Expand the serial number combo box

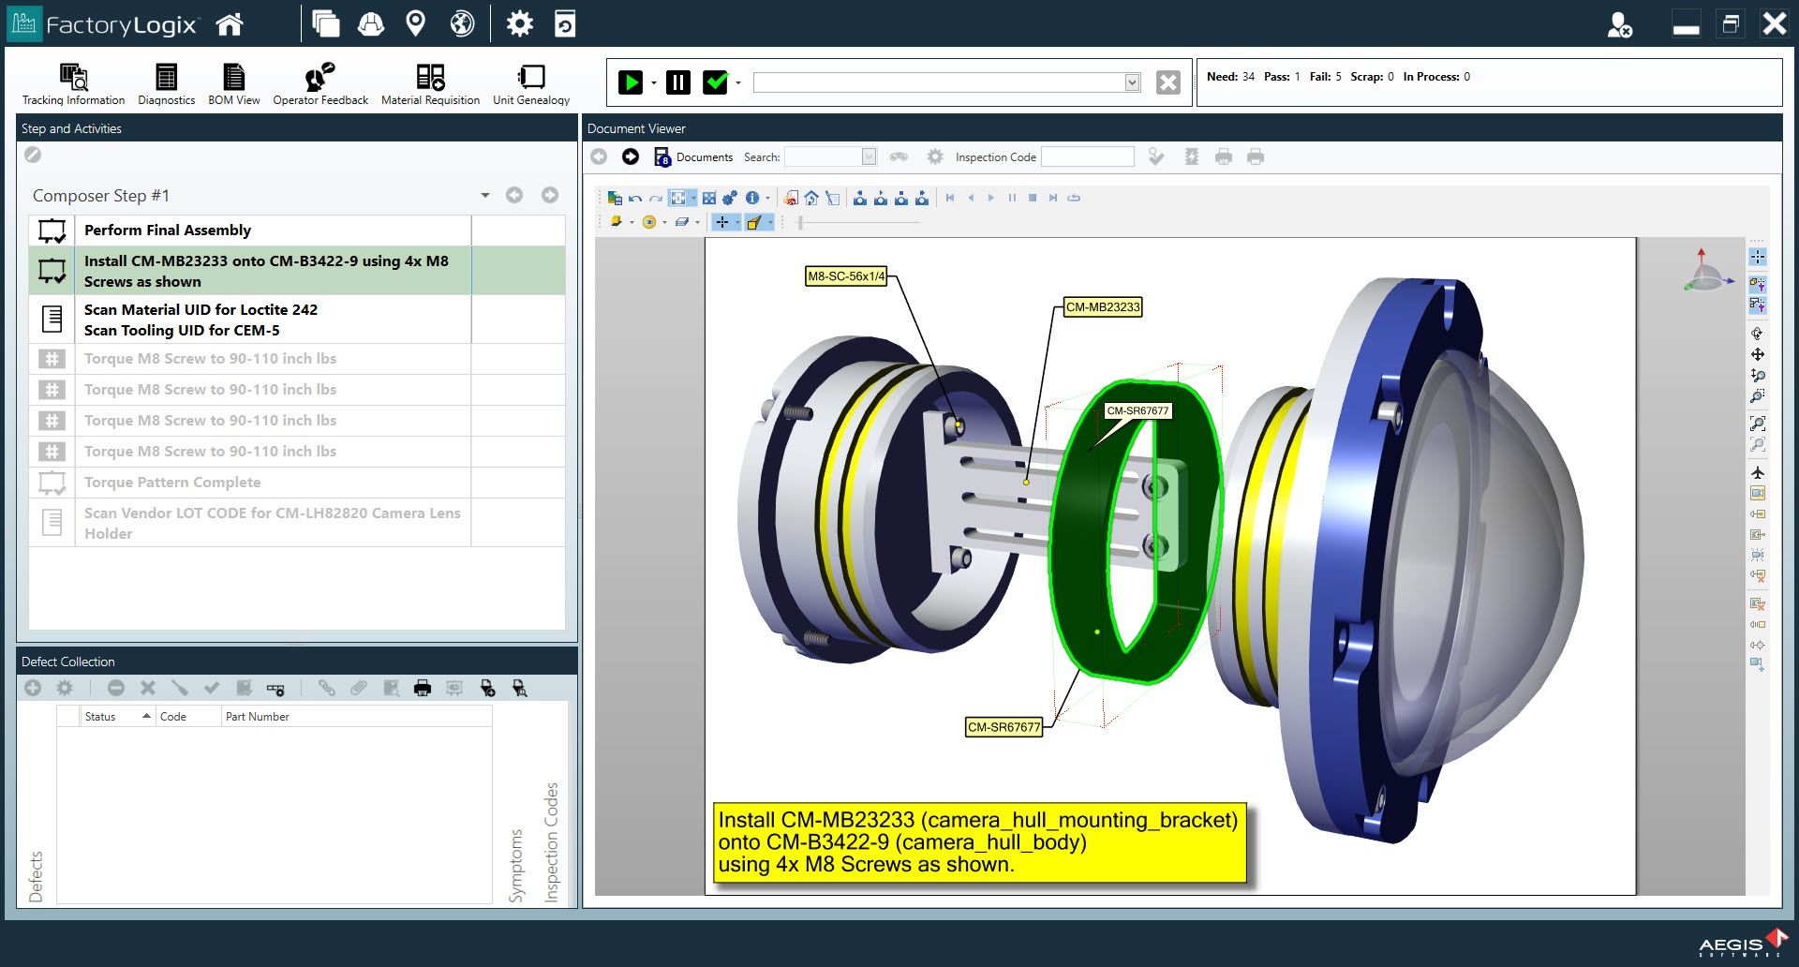click(1132, 82)
